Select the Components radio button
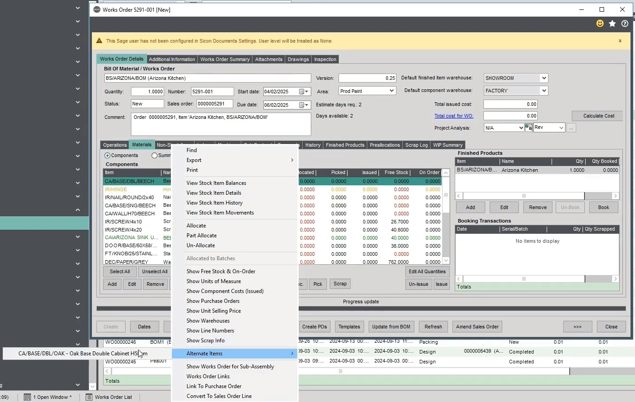The width and height of the screenshot is (635, 402). point(107,156)
